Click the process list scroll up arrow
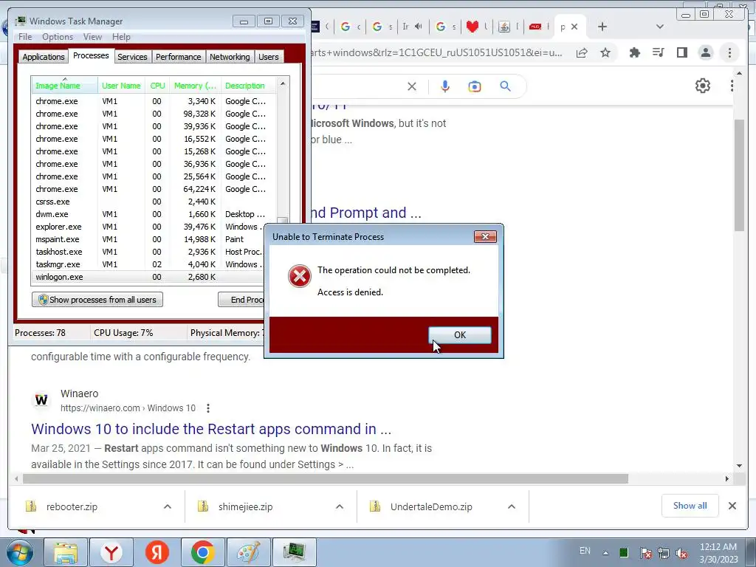 click(x=283, y=83)
